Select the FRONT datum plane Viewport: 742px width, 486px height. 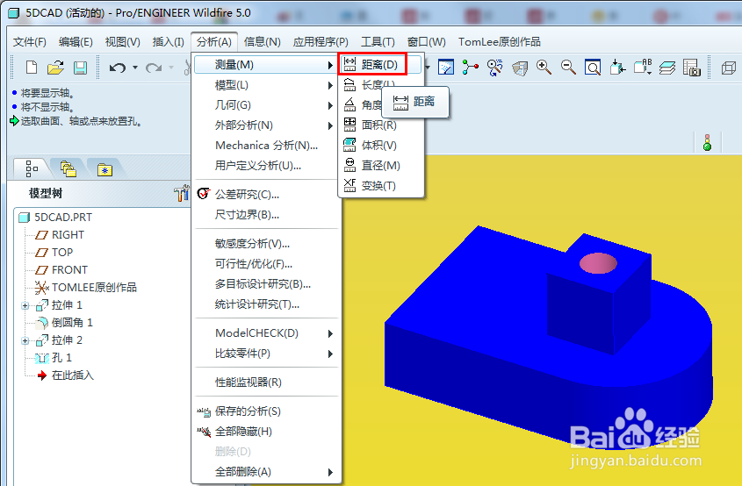click(69, 270)
